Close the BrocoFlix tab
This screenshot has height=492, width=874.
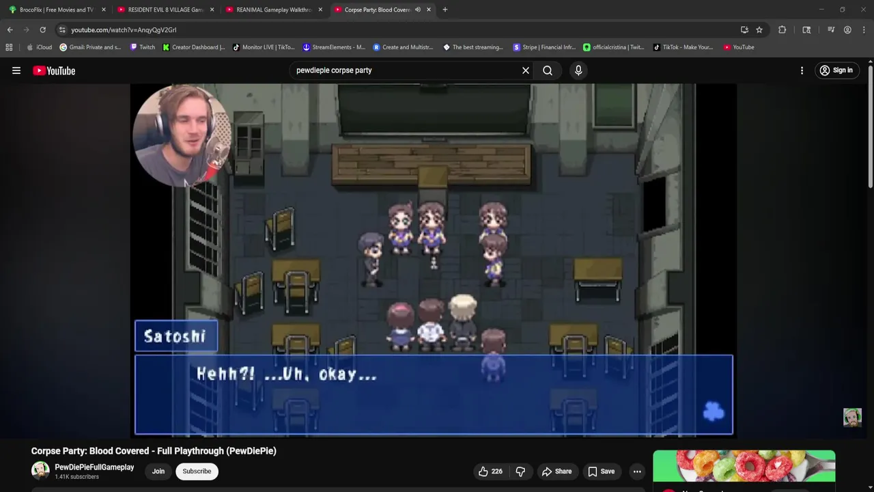[104, 10]
